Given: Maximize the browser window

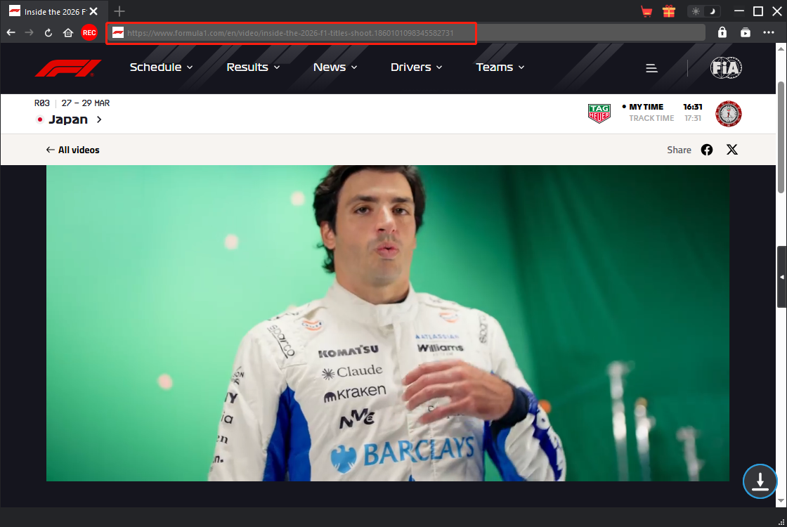Looking at the screenshot, I should point(758,11).
